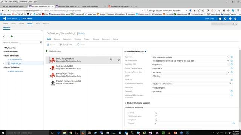
Task: Open the Database Folder dropdown
Action: tap(228, 61)
